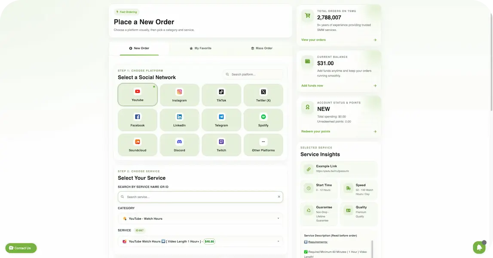Viewport: 493px width, 258px height.
Task: Click the Total spending: $0.00 text
Action: [331, 117]
